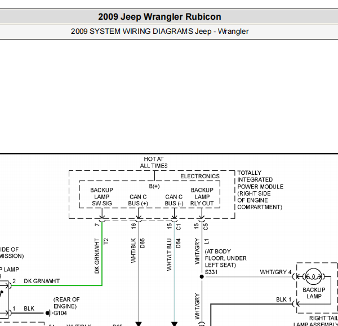Click the S331 splice dot
This screenshot has width=338, height=326.
[x=202, y=276]
